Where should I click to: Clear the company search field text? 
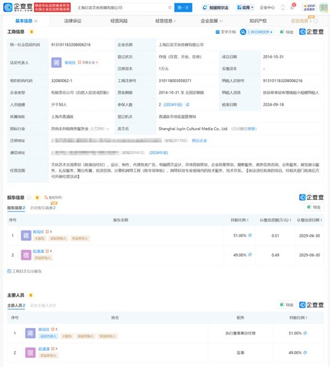tap(170, 8)
